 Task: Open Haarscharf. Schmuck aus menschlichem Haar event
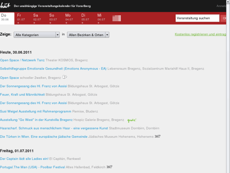(54, 128)
